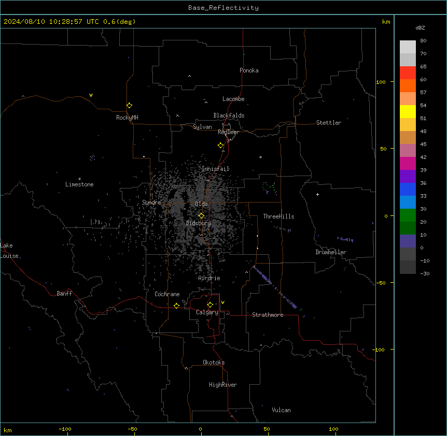The image size is (447, 436).
Task: Click the Base_Reflectivity title
Action: [223, 8]
